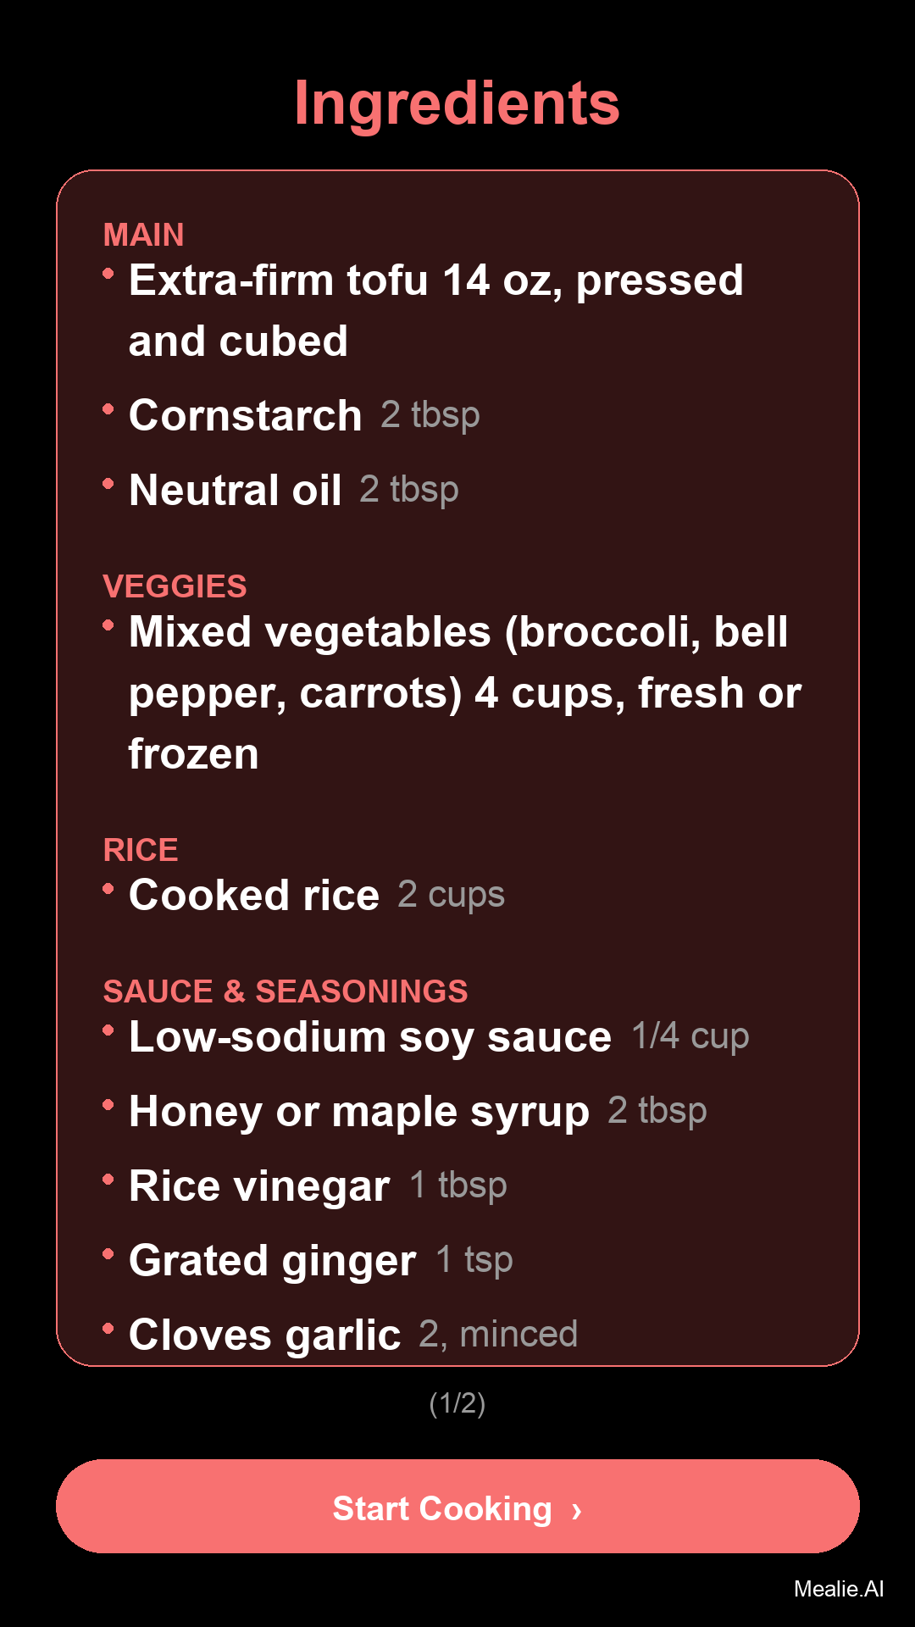Tap the Neutral oil ingredient
This screenshot has width=915, height=1627.
tap(293, 490)
